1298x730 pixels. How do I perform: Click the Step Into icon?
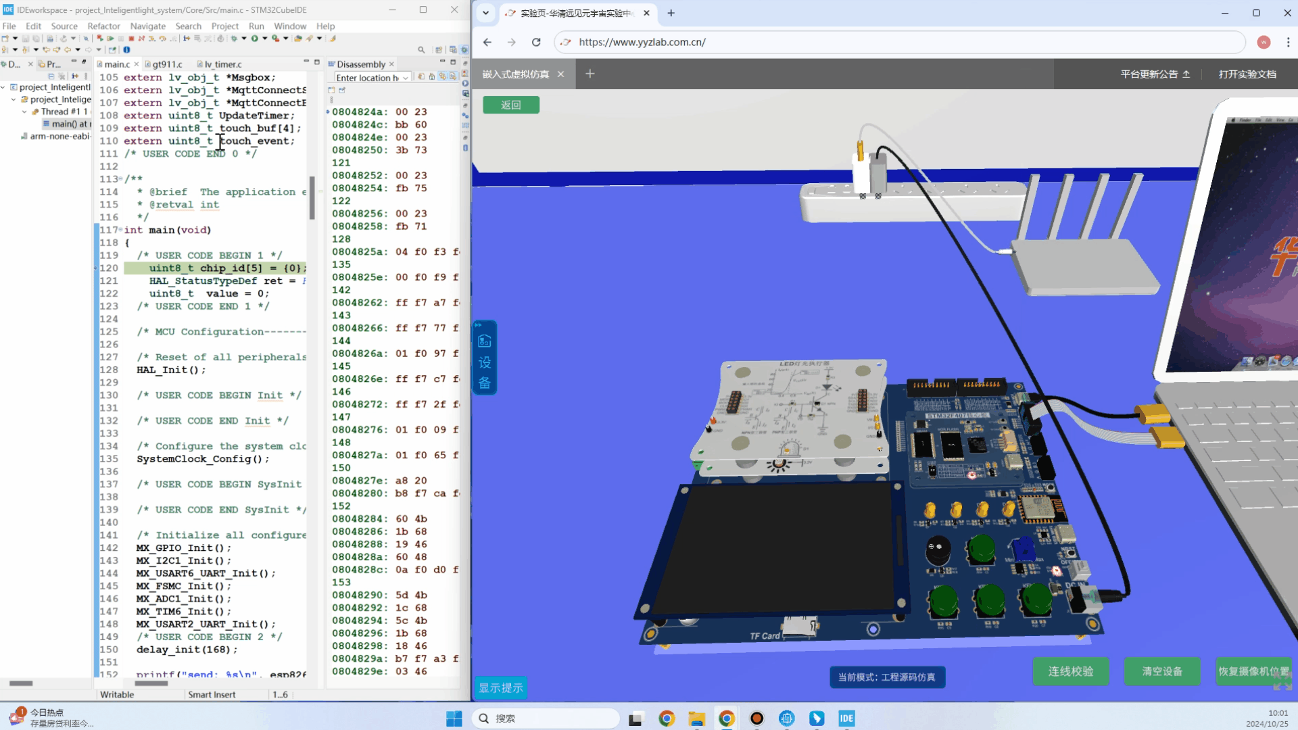coord(152,39)
